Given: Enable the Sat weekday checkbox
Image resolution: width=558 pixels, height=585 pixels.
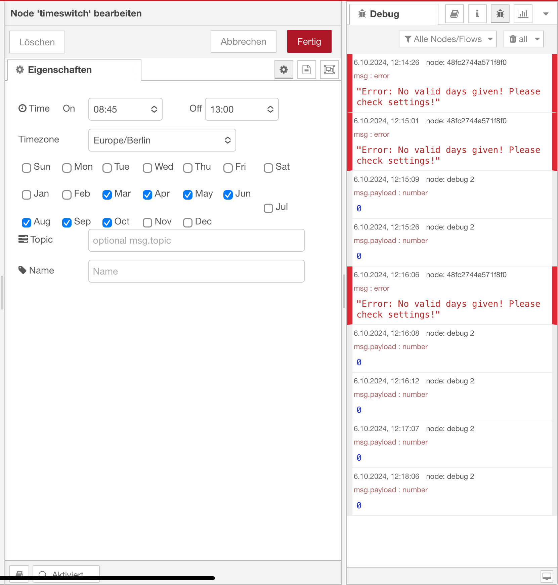Looking at the screenshot, I should click(x=268, y=168).
